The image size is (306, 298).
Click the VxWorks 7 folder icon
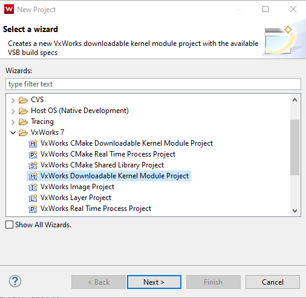click(x=23, y=132)
